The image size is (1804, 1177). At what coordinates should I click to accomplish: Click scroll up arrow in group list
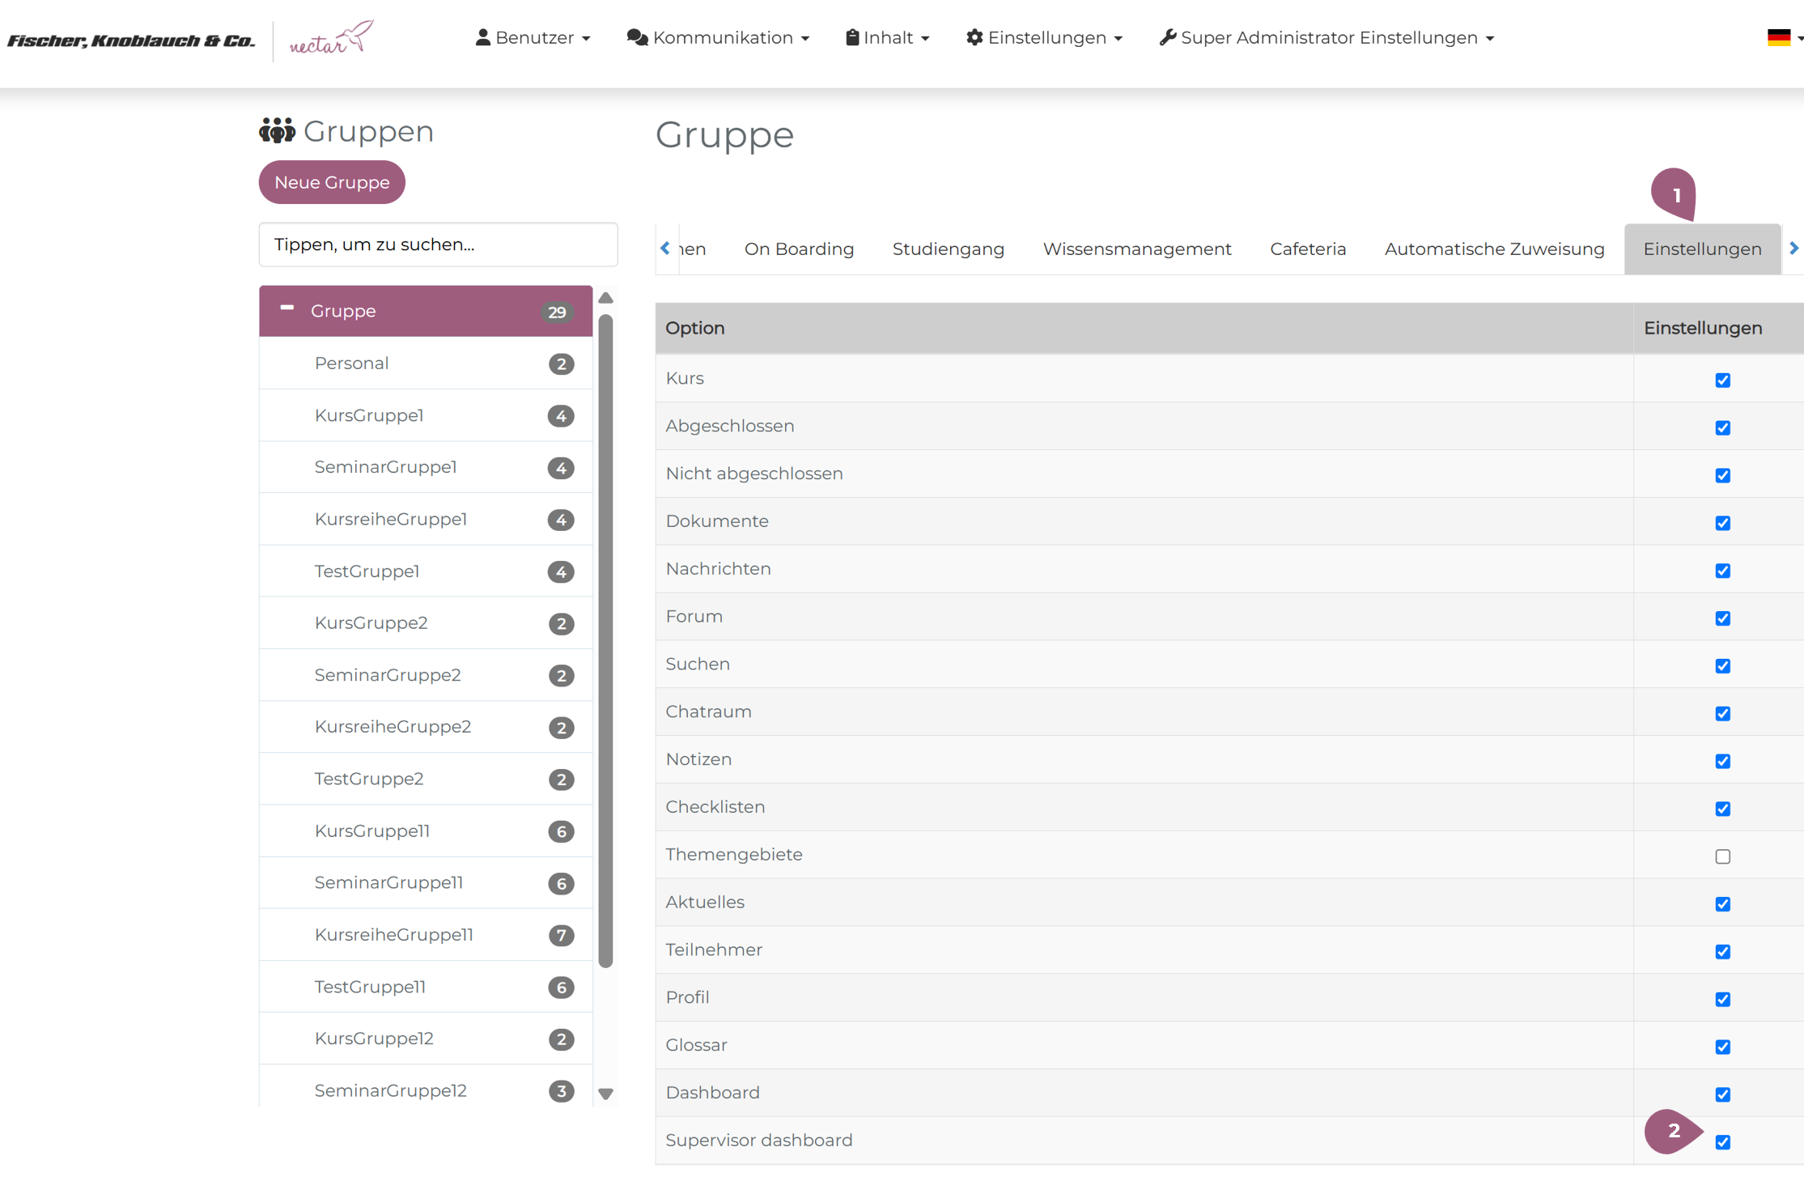[x=605, y=298]
